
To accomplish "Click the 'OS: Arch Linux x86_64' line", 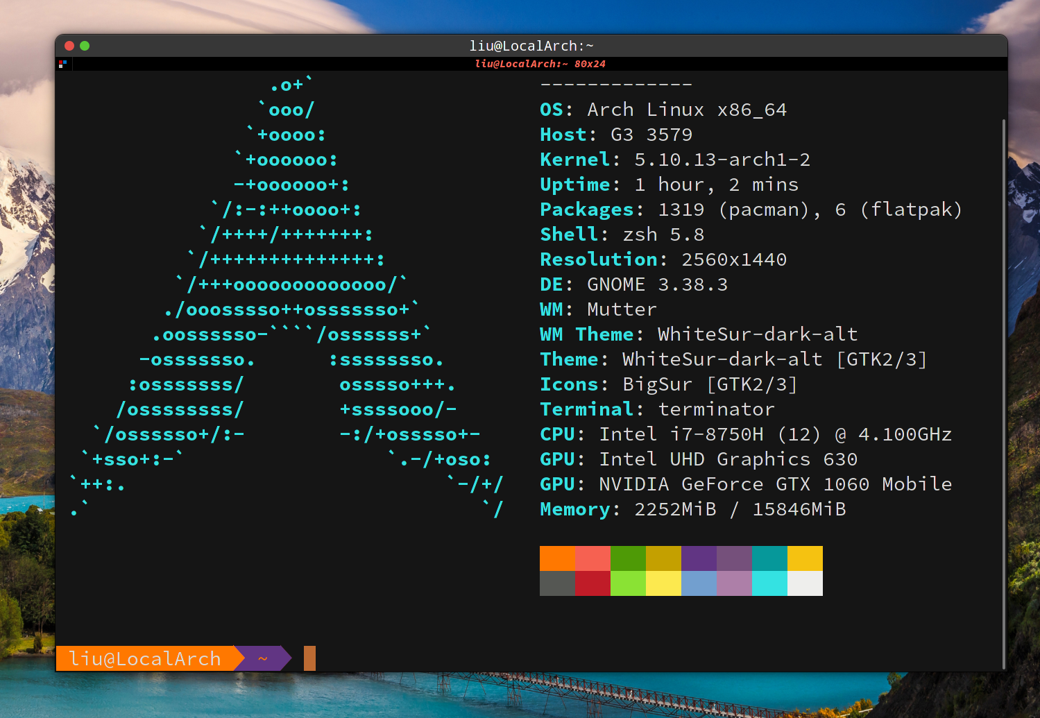I will pos(663,110).
